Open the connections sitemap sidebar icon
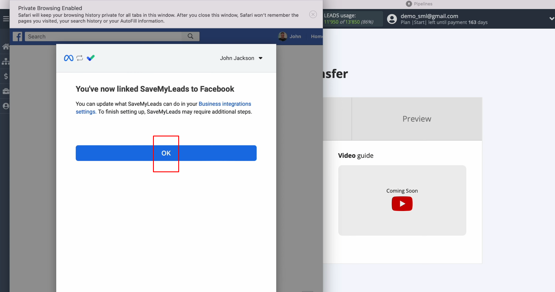The width and height of the screenshot is (555, 292). pos(6,61)
